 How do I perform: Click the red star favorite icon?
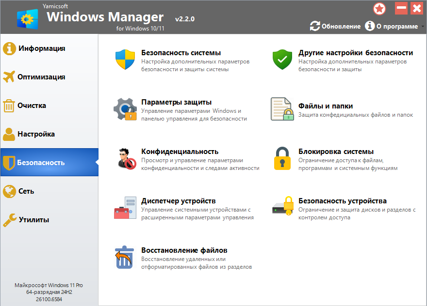tap(379, 9)
